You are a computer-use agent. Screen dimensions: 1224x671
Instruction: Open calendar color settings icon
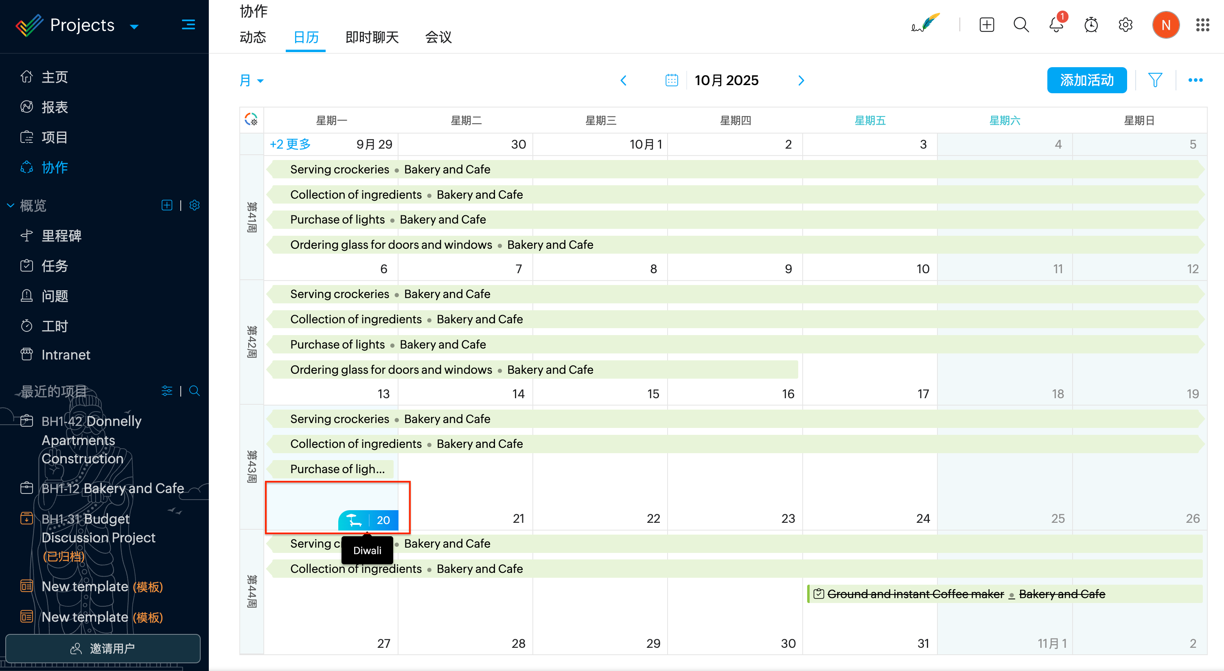(252, 119)
